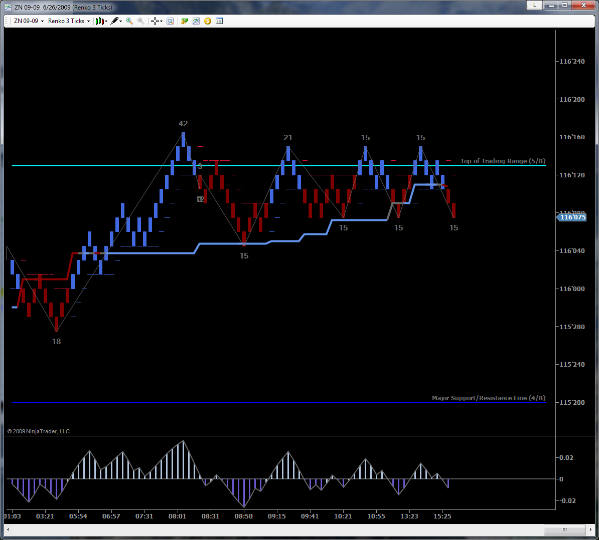Click the zoom out magnifier icon
This screenshot has height=540, width=599.
(x=141, y=21)
